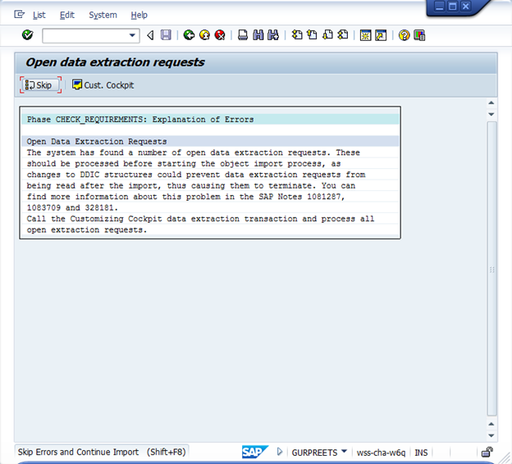This screenshot has height=464, width=512.
Task: Click the scroll up arrow at top
Action: (491, 102)
